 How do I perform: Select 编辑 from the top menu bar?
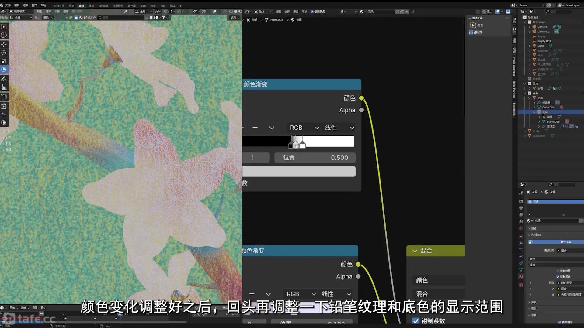16,5
